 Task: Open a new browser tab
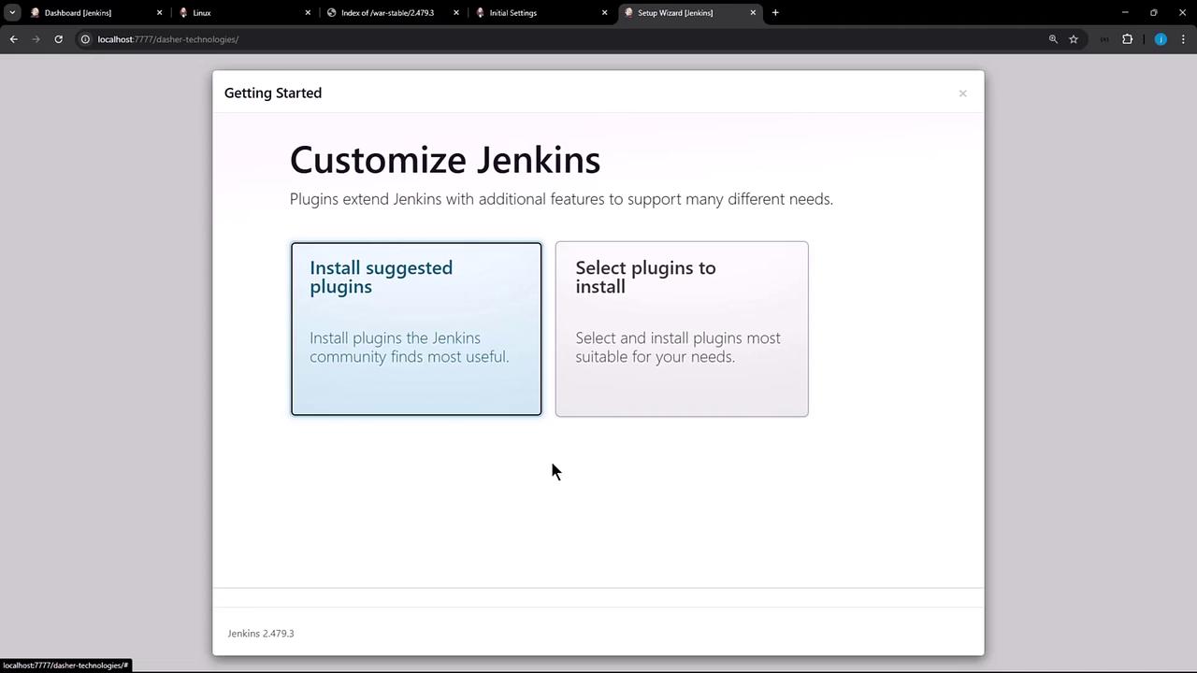(775, 13)
